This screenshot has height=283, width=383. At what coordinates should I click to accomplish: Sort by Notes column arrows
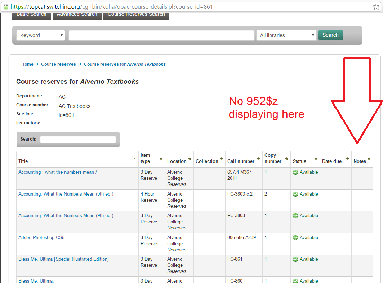click(x=369, y=159)
